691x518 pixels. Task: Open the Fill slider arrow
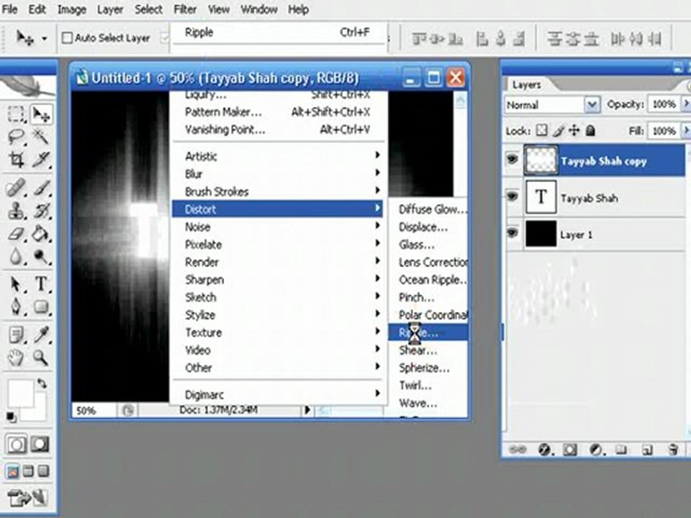[x=686, y=130]
